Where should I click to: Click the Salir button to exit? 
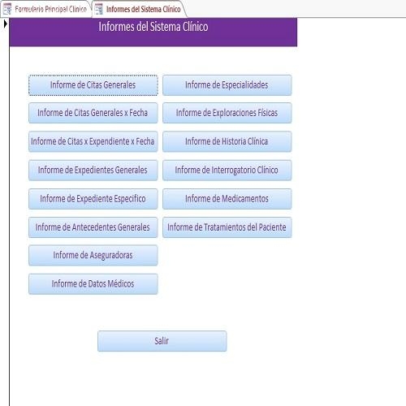pyautogui.click(x=162, y=341)
